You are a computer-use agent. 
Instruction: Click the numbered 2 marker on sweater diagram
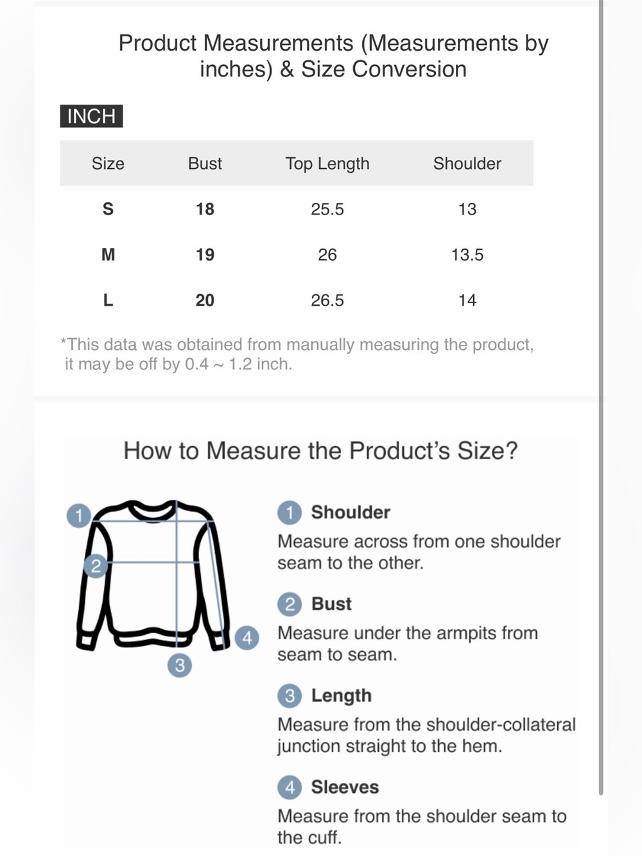[96, 566]
